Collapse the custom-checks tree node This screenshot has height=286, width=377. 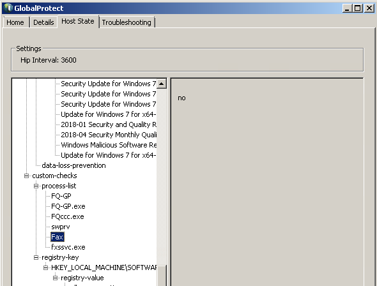tap(26, 176)
